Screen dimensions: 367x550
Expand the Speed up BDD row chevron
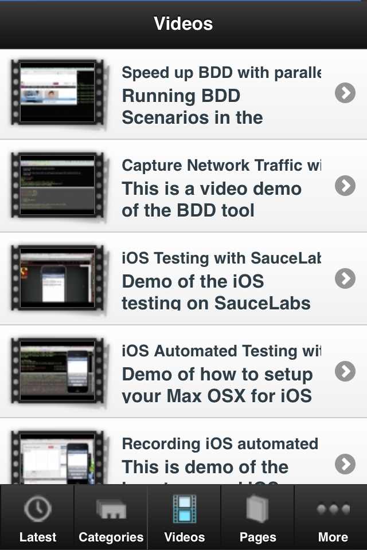pos(345,93)
